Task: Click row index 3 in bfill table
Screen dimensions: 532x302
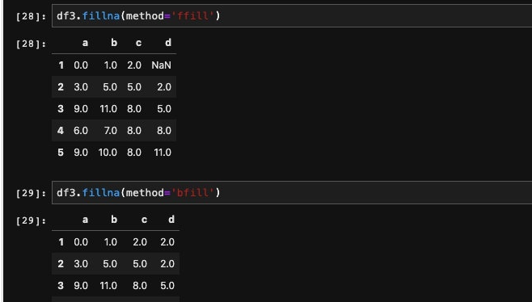Action: tap(61, 285)
